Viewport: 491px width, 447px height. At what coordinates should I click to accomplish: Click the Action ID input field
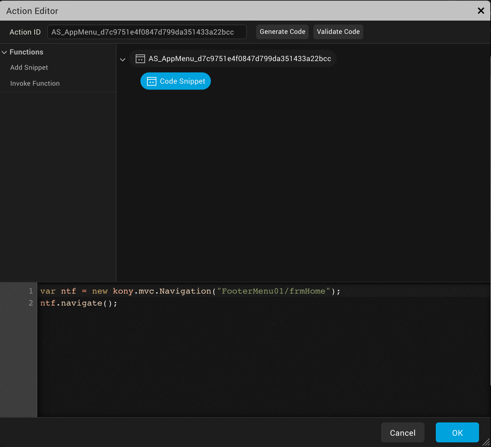coord(147,32)
